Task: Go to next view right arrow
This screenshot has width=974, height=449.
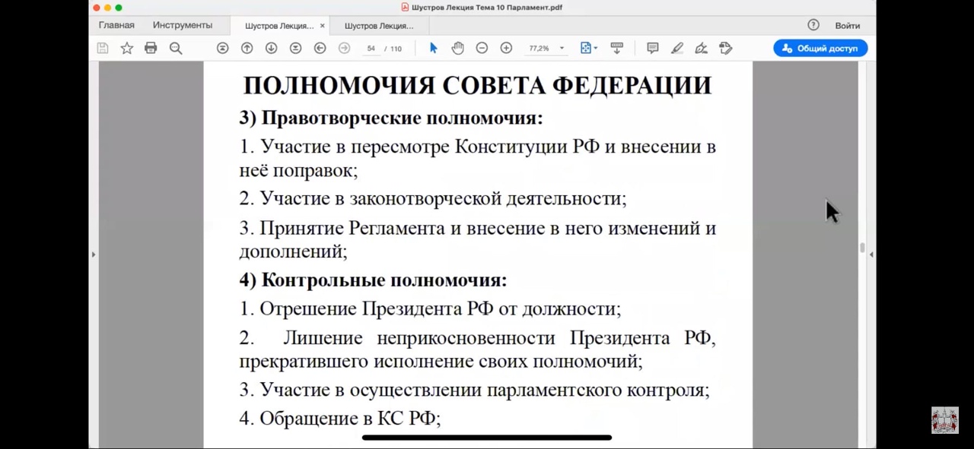Action: click(x=344, y=48)
